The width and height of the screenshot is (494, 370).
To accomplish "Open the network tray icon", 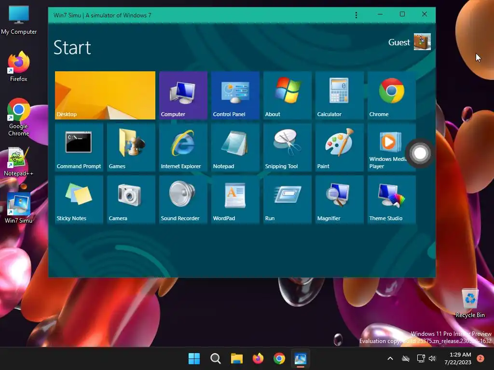I will pyautogui.click(x=421, y=358).
